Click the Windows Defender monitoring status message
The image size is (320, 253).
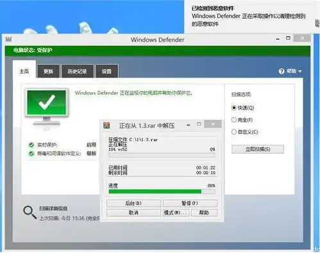point(134,93)
